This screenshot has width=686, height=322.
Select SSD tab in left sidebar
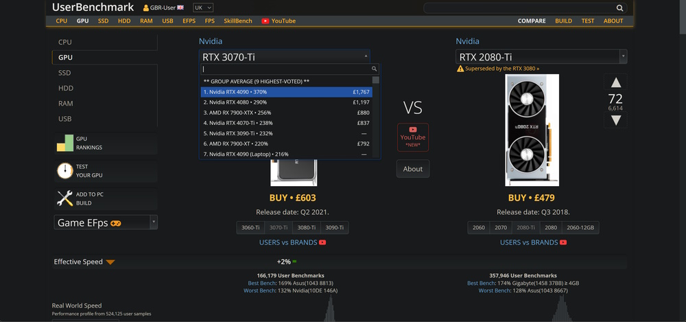pyautogui.click(x=104, y=73)
